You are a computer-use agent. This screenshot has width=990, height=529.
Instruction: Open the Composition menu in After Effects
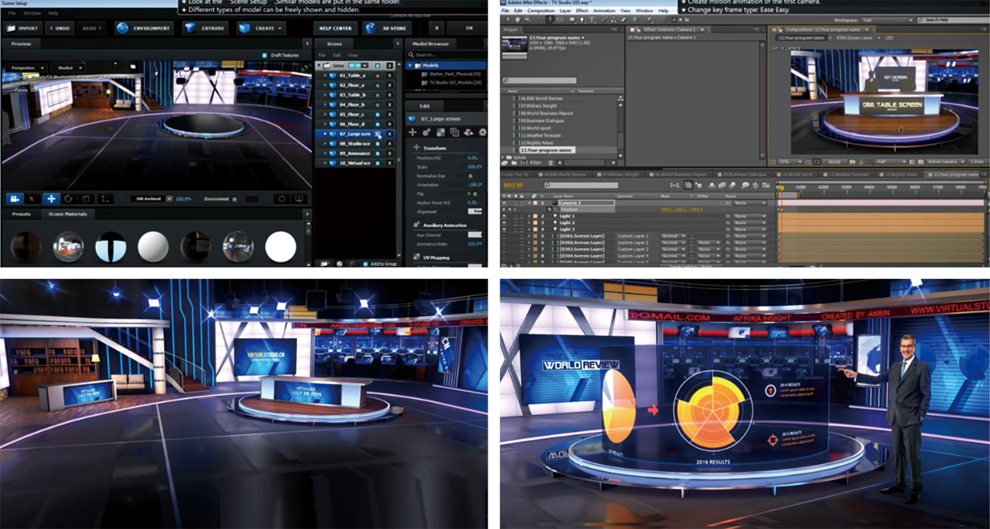(541, 11)
